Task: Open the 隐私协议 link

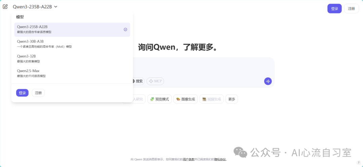Action: pyautogui.click(x=220, y=159)
